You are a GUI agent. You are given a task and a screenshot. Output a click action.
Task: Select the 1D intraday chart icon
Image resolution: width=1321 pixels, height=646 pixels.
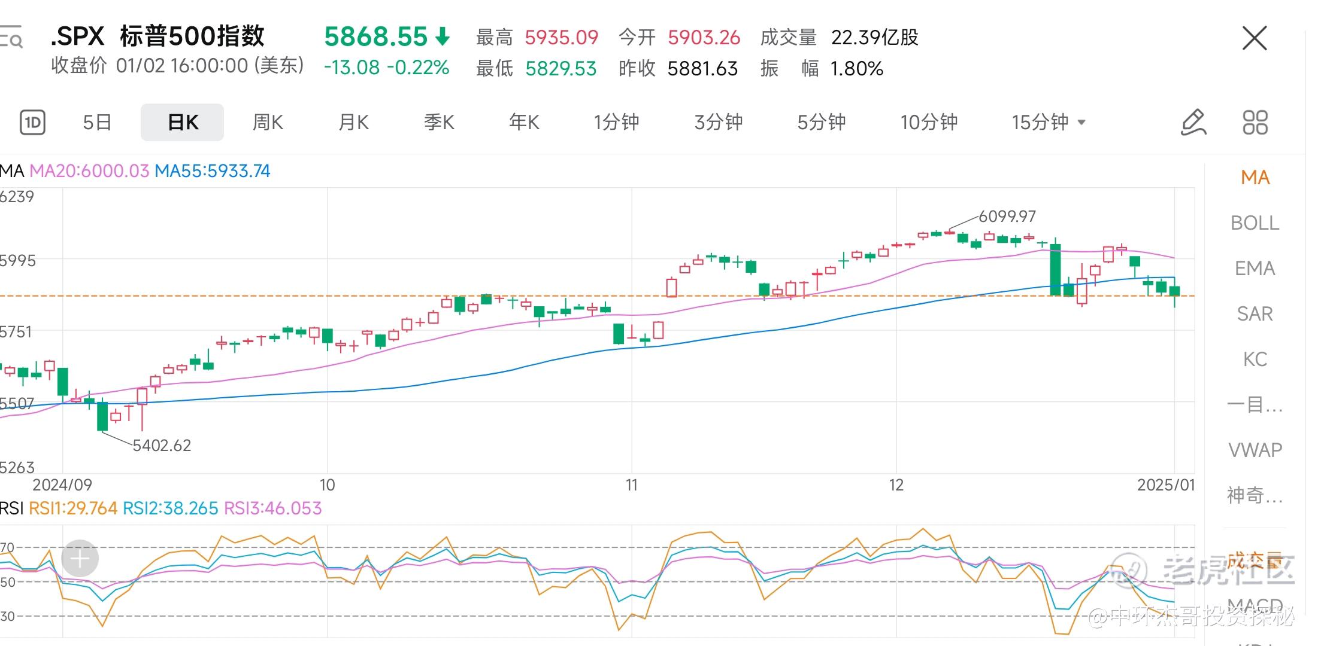pyautogui.click(x=32, y=123)
